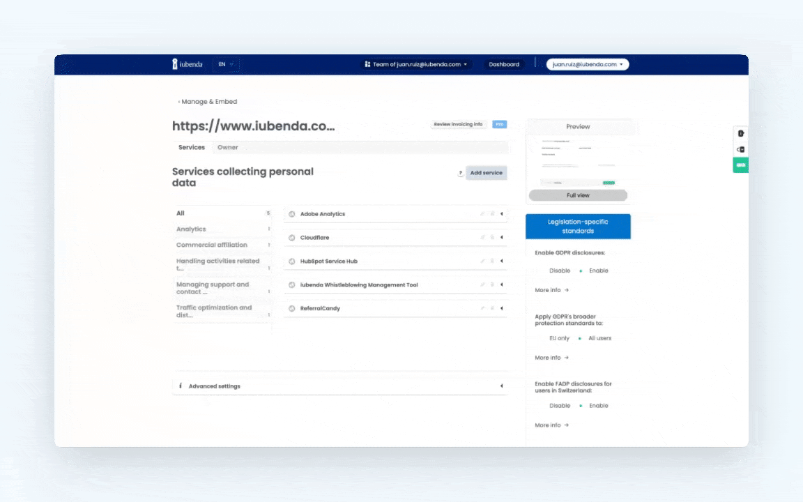Viewport: 803px width, 502px height.
Task: Click Review invoicing info
Action: (458, 125)
